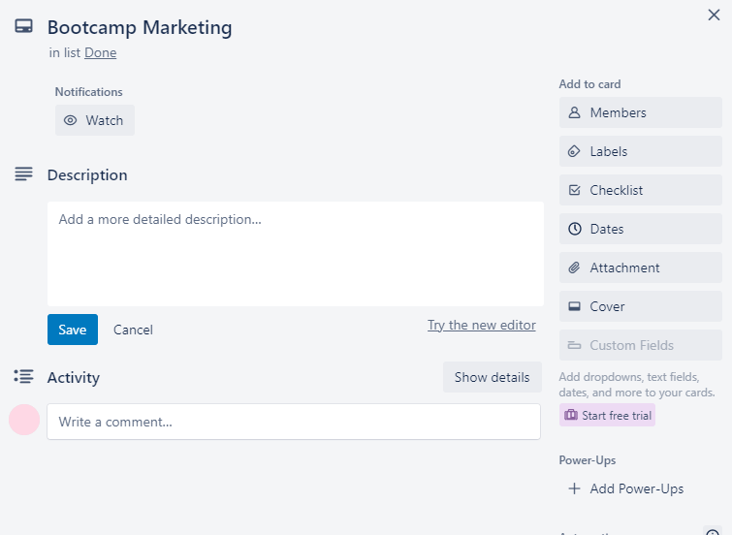The image size is (732, 535).
Task: Set Dates for the card
Action: coord(641,229)
